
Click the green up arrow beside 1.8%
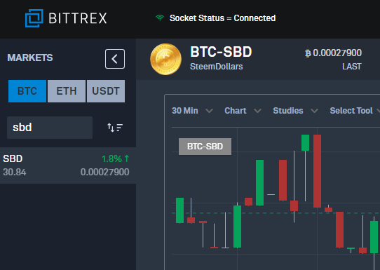[127, 158]
